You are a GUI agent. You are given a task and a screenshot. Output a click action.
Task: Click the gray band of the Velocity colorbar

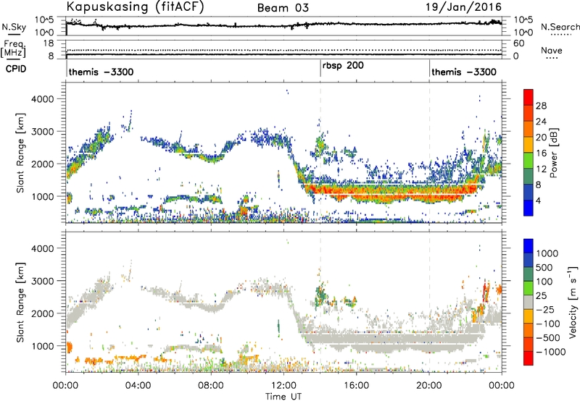pyautogui.click(x=529, y=302)
